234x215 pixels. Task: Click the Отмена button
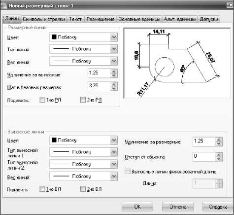pyautogui.click(x=178, y=207)
